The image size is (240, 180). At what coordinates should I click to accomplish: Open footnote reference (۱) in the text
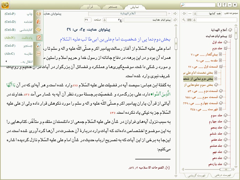point(75,85)
